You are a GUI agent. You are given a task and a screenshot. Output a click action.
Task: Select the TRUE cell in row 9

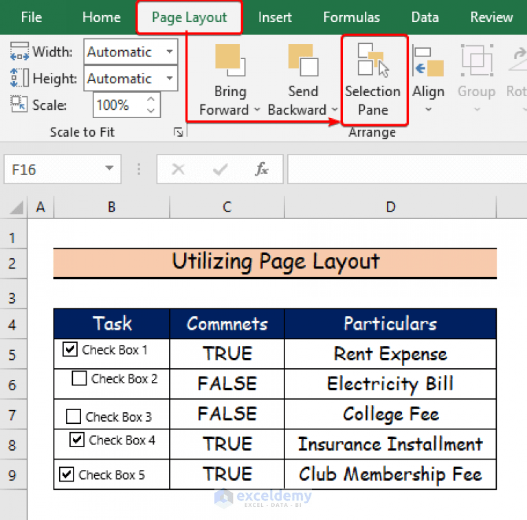tap(227, 474)
